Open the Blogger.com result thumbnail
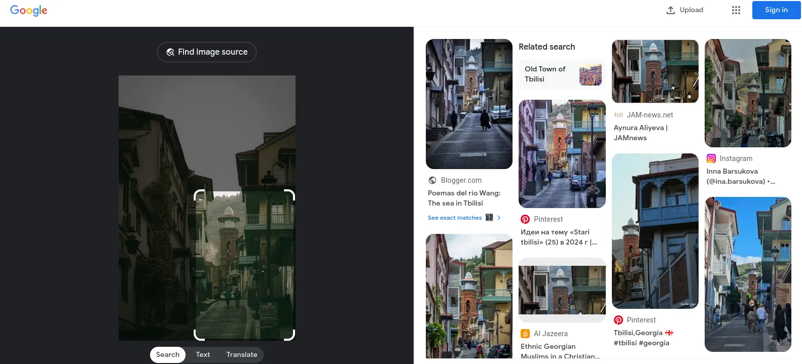This screenshot has height=364, width=802. (469, 104)
